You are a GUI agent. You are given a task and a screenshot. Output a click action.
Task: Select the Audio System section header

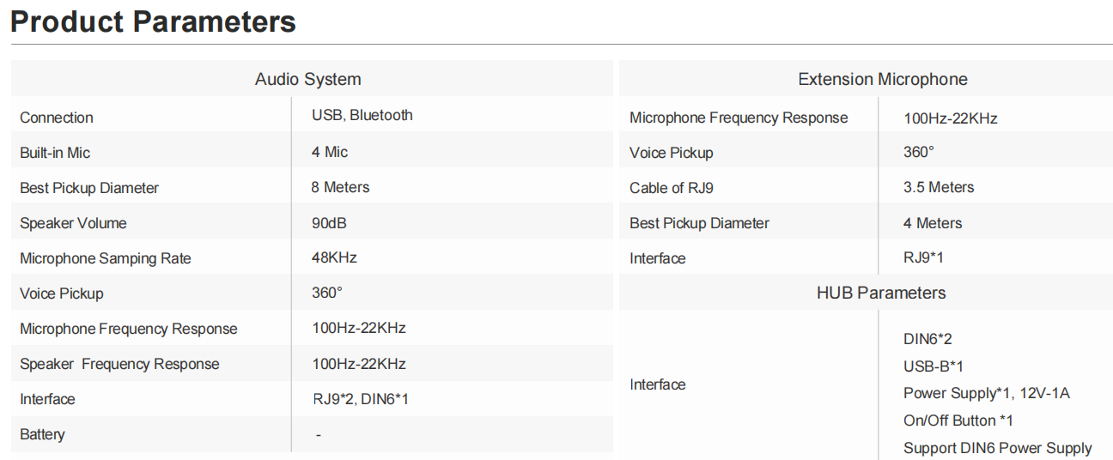pos(307,80)
